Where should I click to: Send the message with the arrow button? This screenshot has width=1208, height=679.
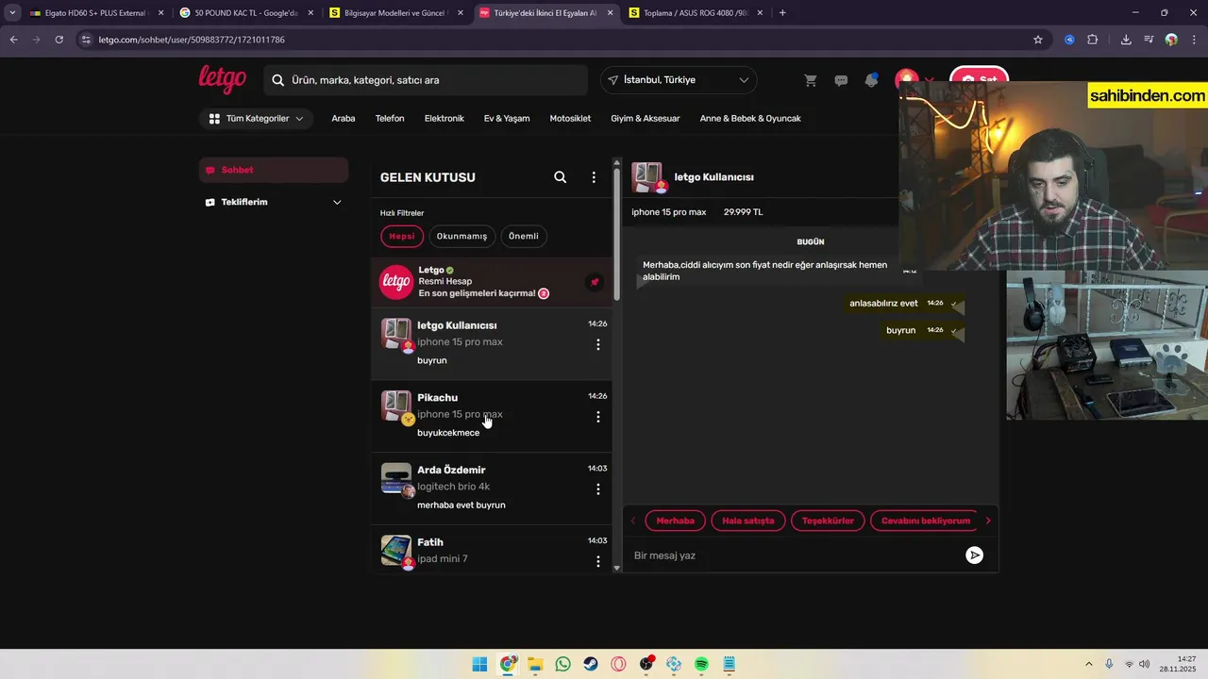pyautogui.click(x=975, y=555)
